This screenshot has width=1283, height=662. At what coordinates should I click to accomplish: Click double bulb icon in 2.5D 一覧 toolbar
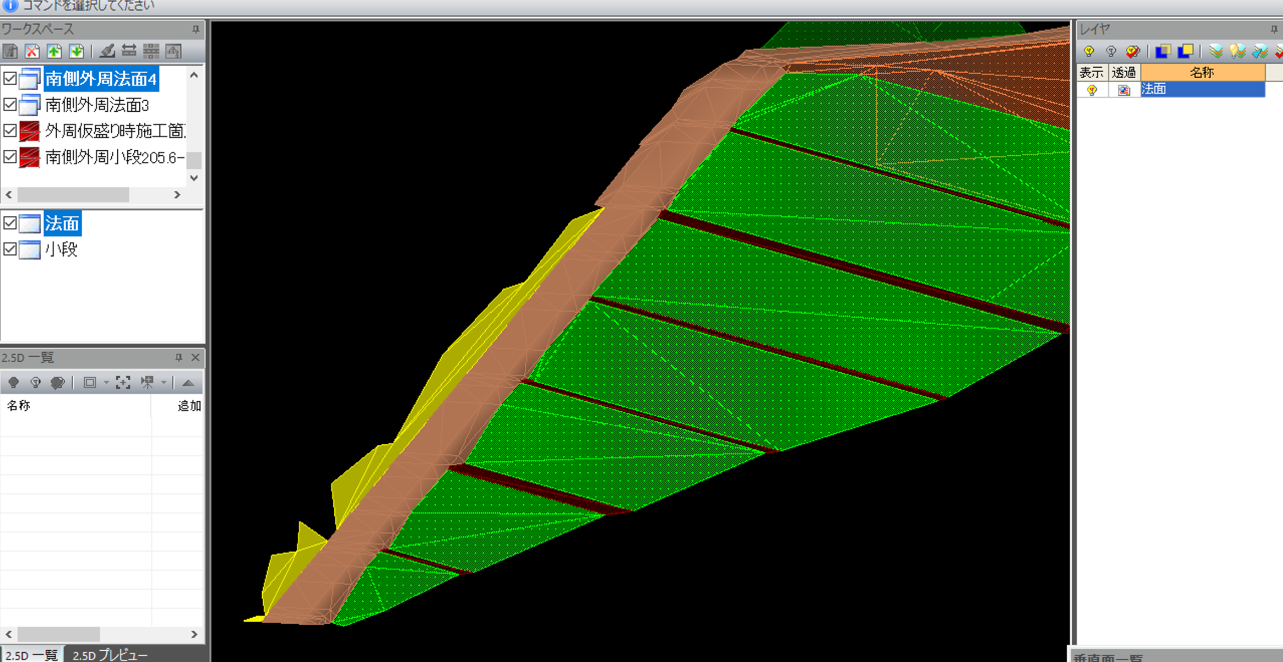click(57, 382)
